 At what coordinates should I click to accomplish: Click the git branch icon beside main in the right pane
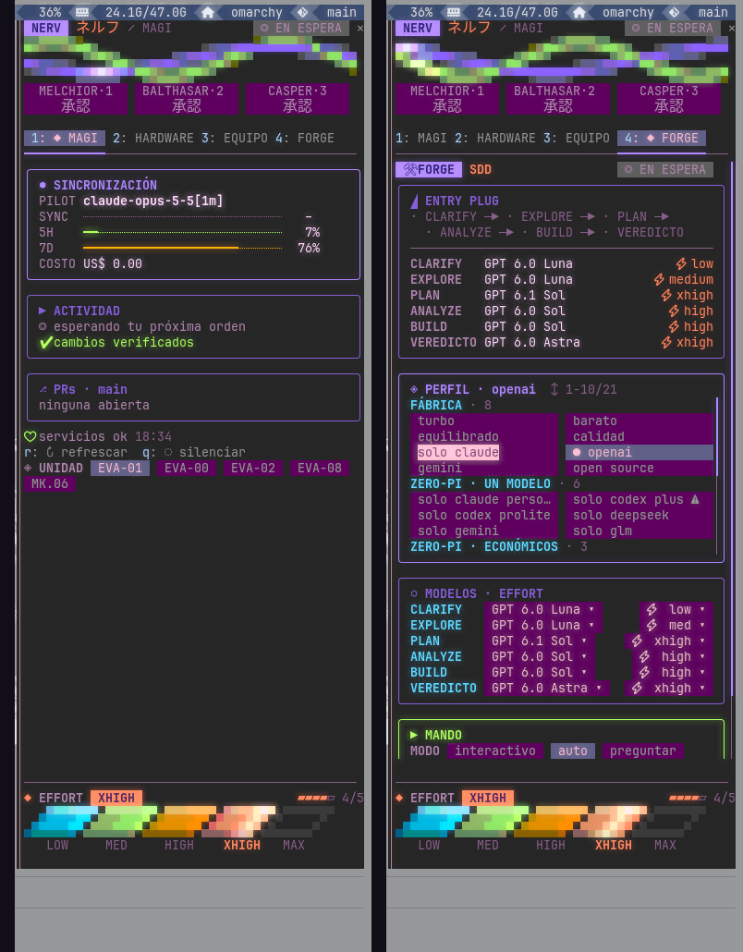(x=674, y=12)
